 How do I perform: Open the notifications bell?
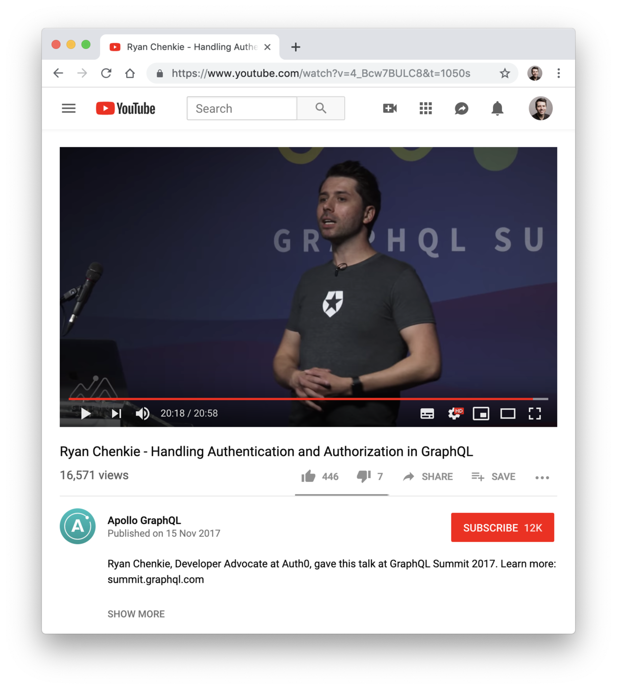[x=497, y=108]
